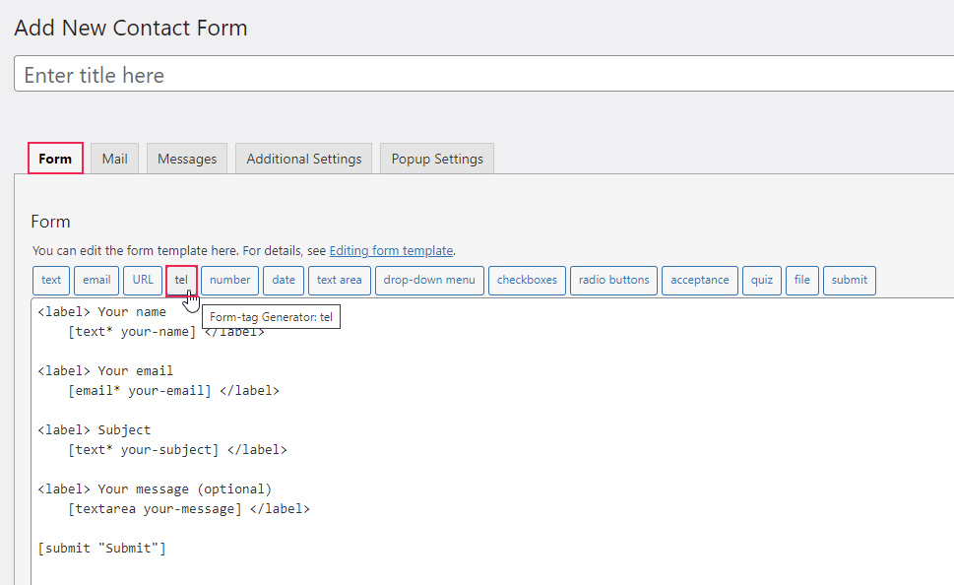Insert a number field tag

(229, 280)
